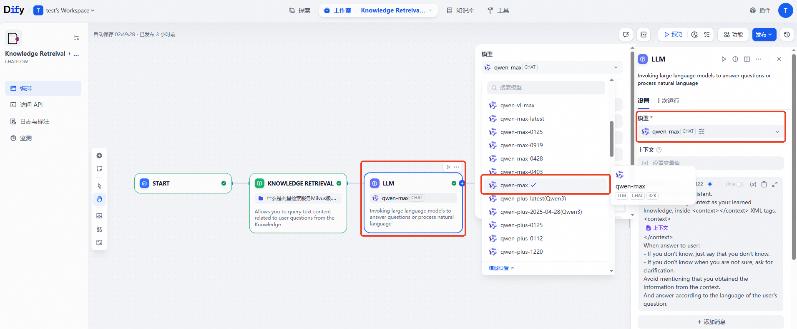
Task: Expand the prompt editor to fullscreen
Action: [775, 184]
